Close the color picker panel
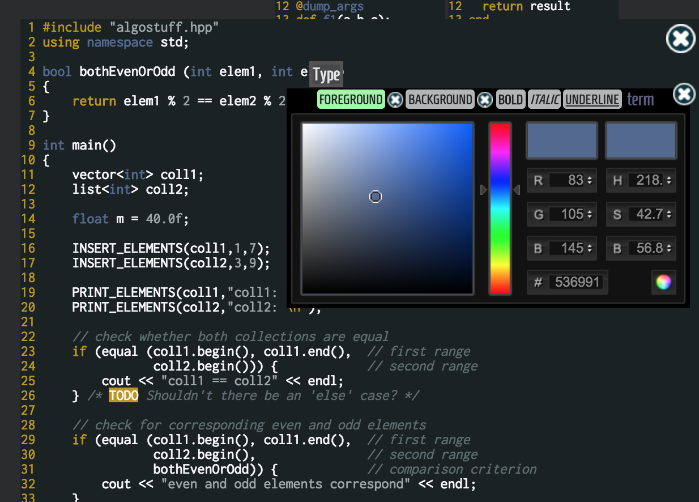The width and height of the screenshot is (699, 502). [684, 95]
